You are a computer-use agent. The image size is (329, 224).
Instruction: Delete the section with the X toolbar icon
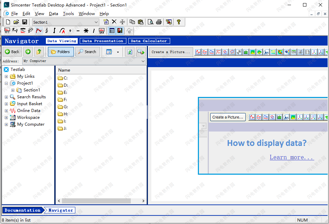[114, 22]
